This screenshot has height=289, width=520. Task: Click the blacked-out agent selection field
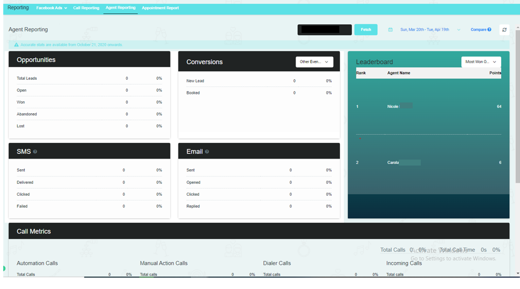pyautogui.click(x=324, y=30)
